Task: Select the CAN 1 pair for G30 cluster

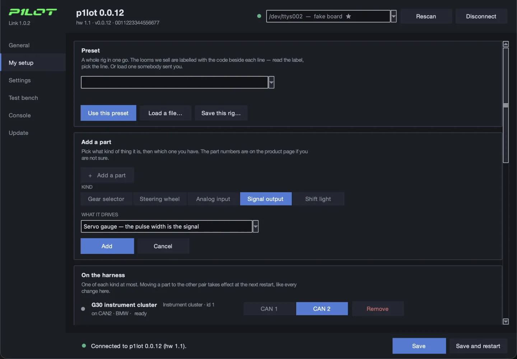Action: click(x=269, y=309)
